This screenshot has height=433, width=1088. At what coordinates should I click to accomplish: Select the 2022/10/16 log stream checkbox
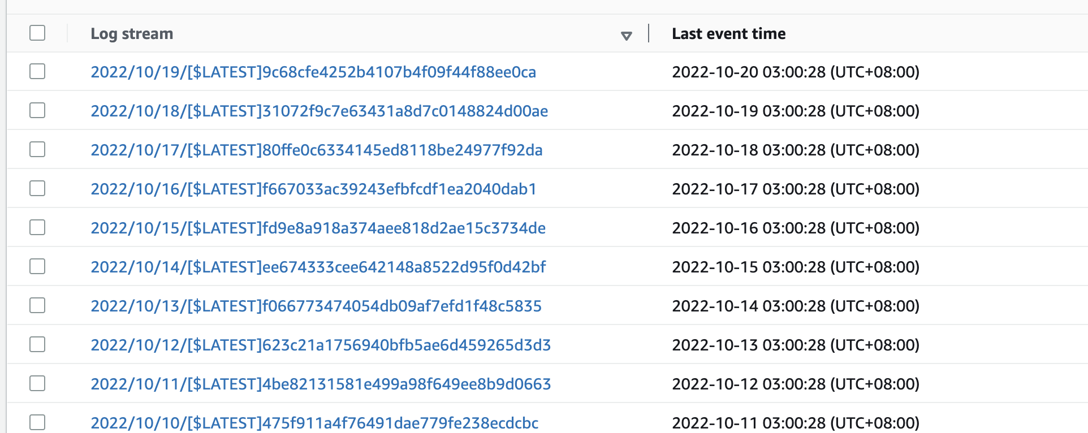[37, 188]
